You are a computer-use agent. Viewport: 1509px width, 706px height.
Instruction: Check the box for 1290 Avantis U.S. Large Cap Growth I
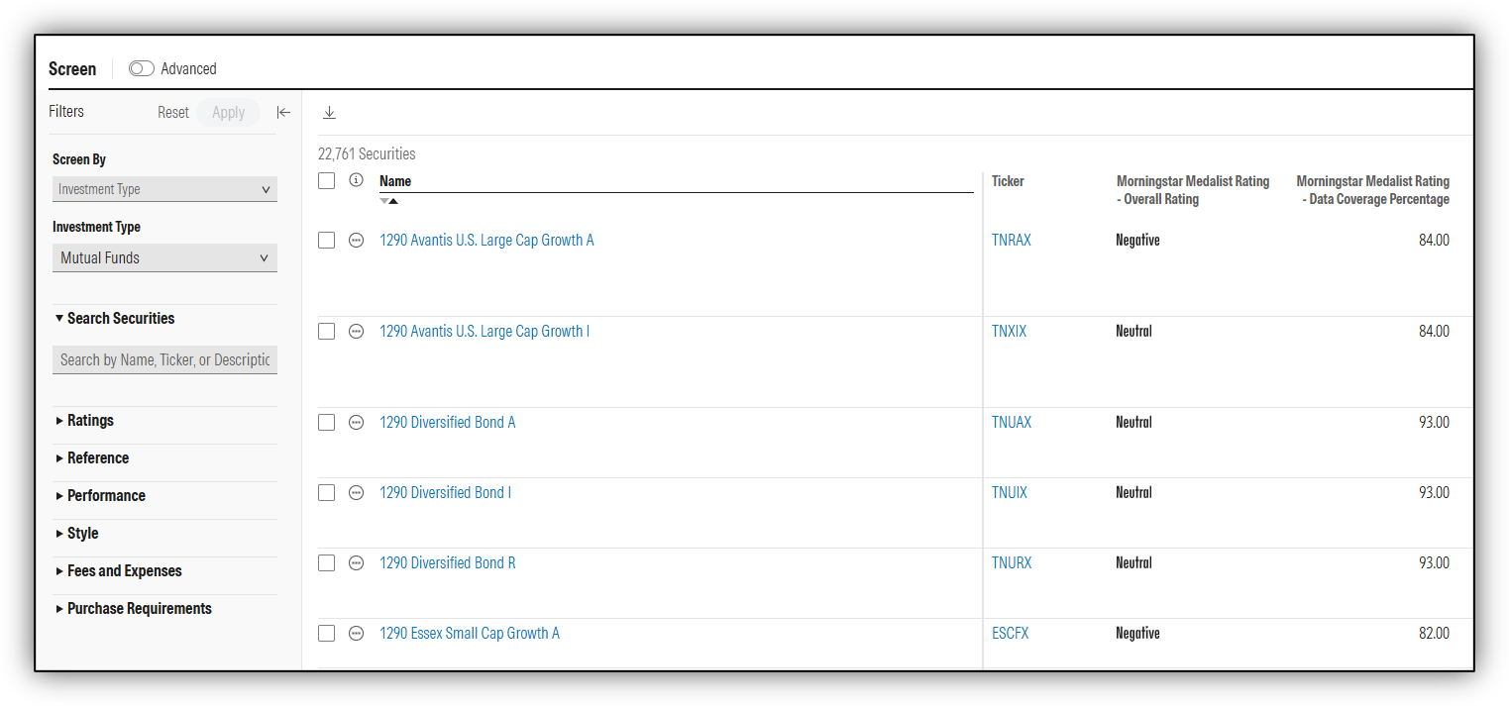coord(326,332)
